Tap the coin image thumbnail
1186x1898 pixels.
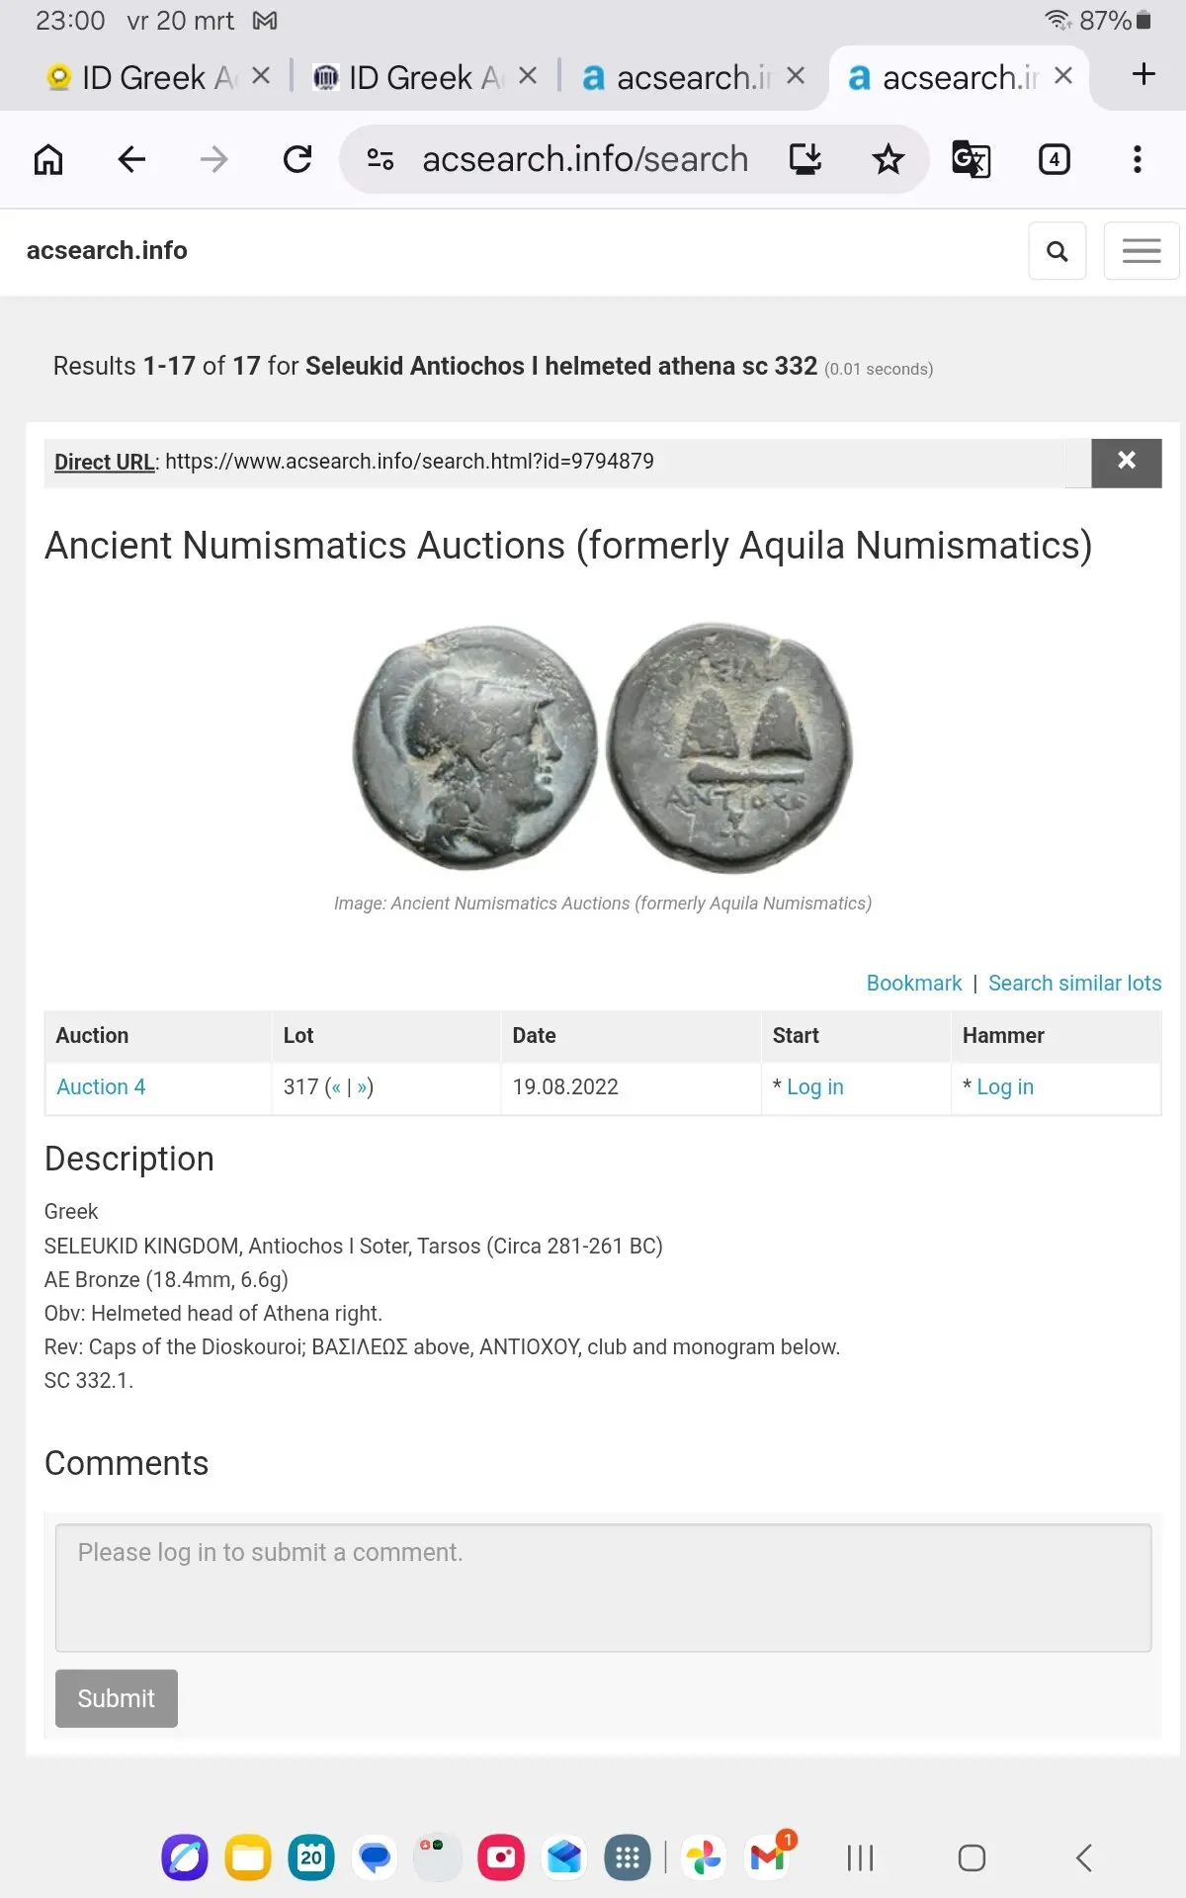click(602, 747)
